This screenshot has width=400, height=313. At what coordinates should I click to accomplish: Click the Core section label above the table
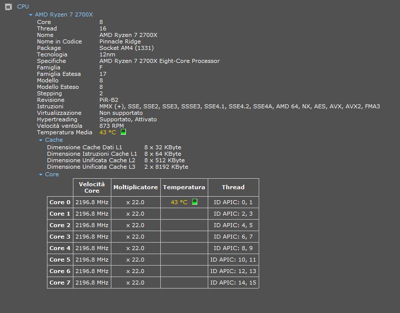[x=52, y=175]
